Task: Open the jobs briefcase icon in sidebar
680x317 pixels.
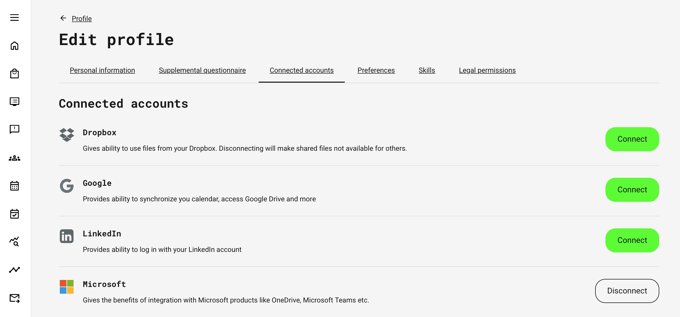Action: tap(15, 73)
